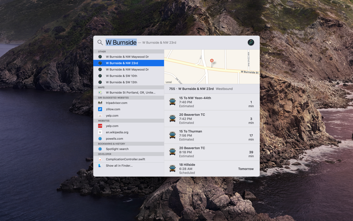The height and width of the screenshot is (221, 353).
Task: Click the Swift file icon for ComplicationController.swift
Action: pyautogui.click(x=100, y=159)
